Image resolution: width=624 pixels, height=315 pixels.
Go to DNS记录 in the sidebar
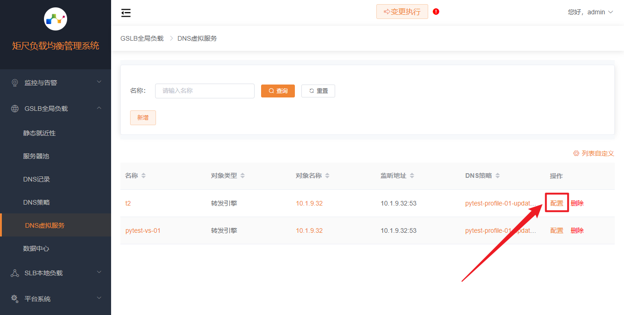pyautogui.click(x=37, y=179)
